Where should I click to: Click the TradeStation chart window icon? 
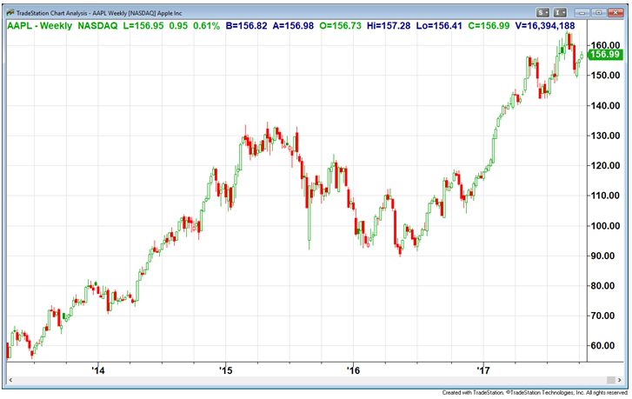tap(10, 13)
